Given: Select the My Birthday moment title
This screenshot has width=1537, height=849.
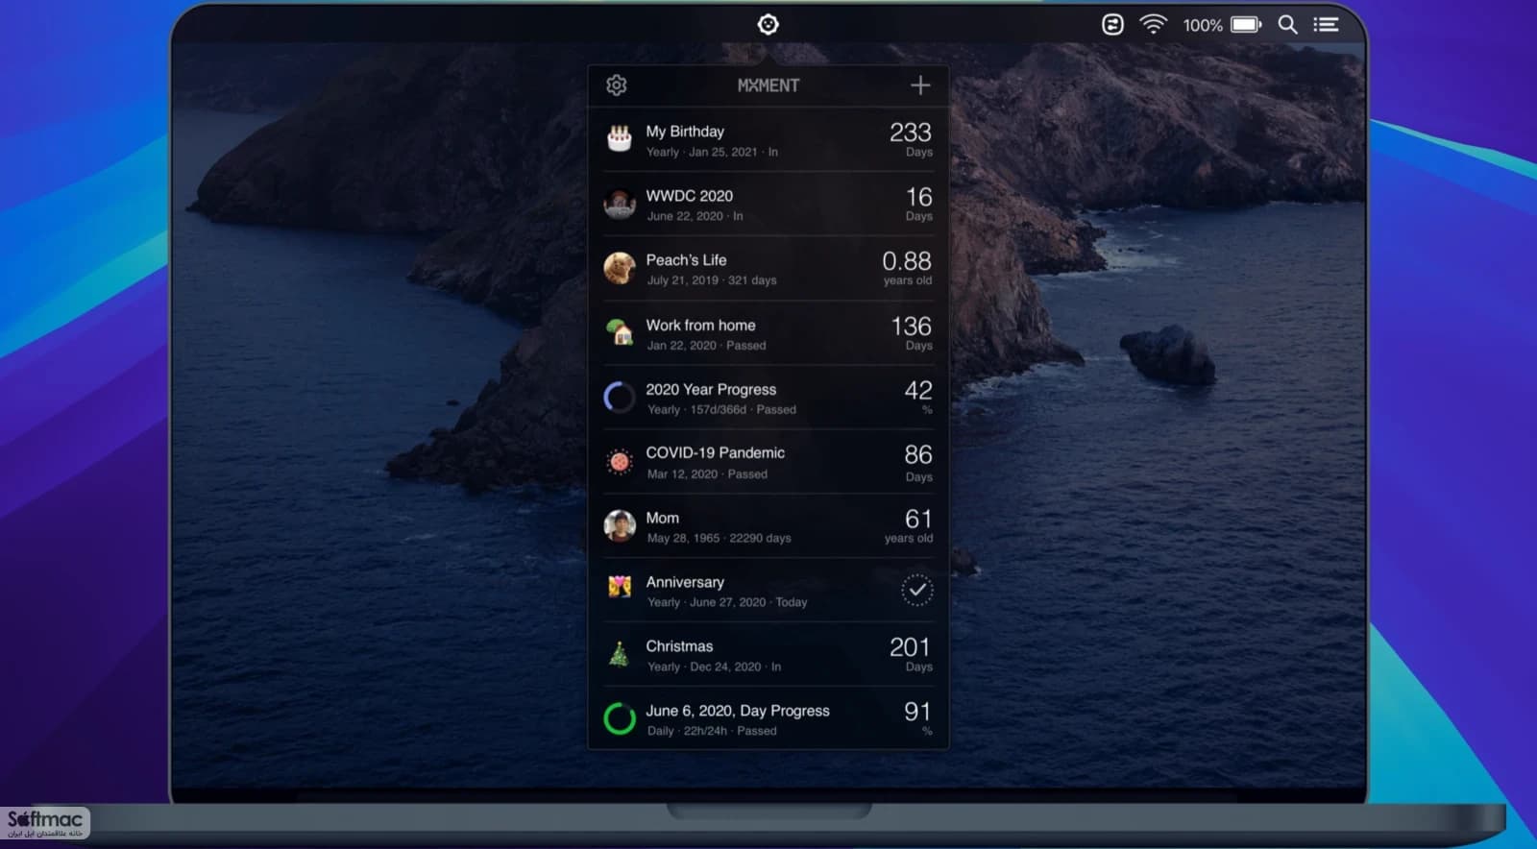Looking at the screenshot, I should tap(685, 132).
